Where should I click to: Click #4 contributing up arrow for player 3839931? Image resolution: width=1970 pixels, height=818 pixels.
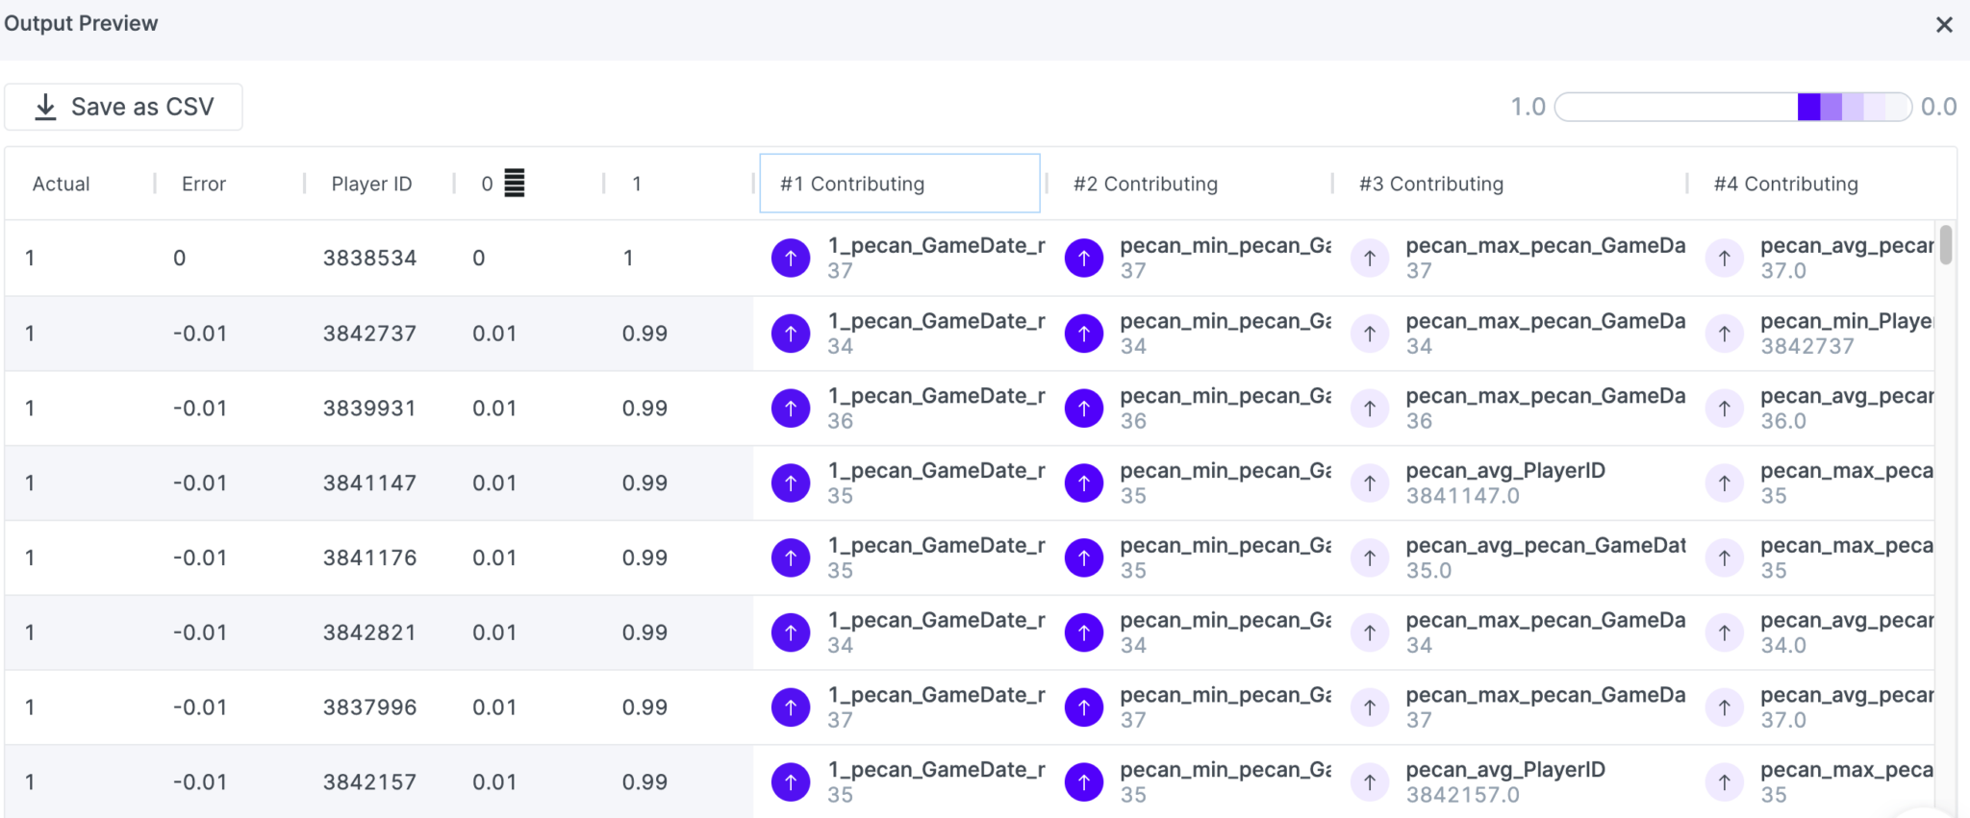[1725, 409]
